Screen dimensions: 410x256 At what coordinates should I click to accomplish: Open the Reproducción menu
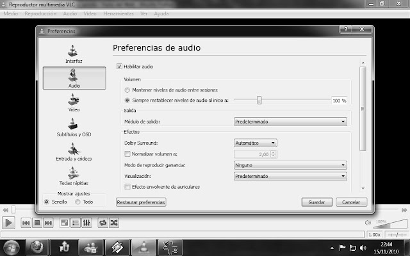(40, 13)
